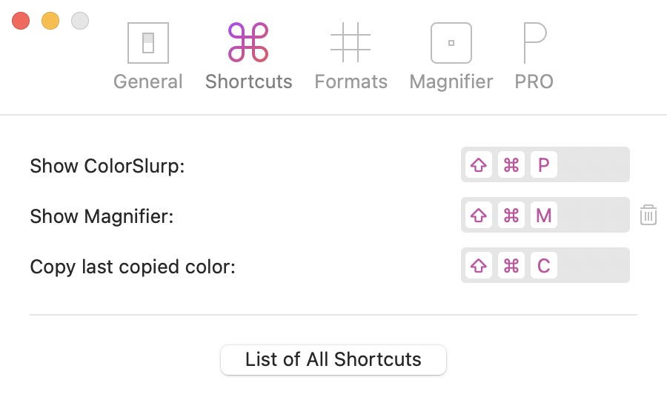Viewport: 667px width, 400px height.
Task: Open the PRO flag icon
Action: click(x=534, y=43)
